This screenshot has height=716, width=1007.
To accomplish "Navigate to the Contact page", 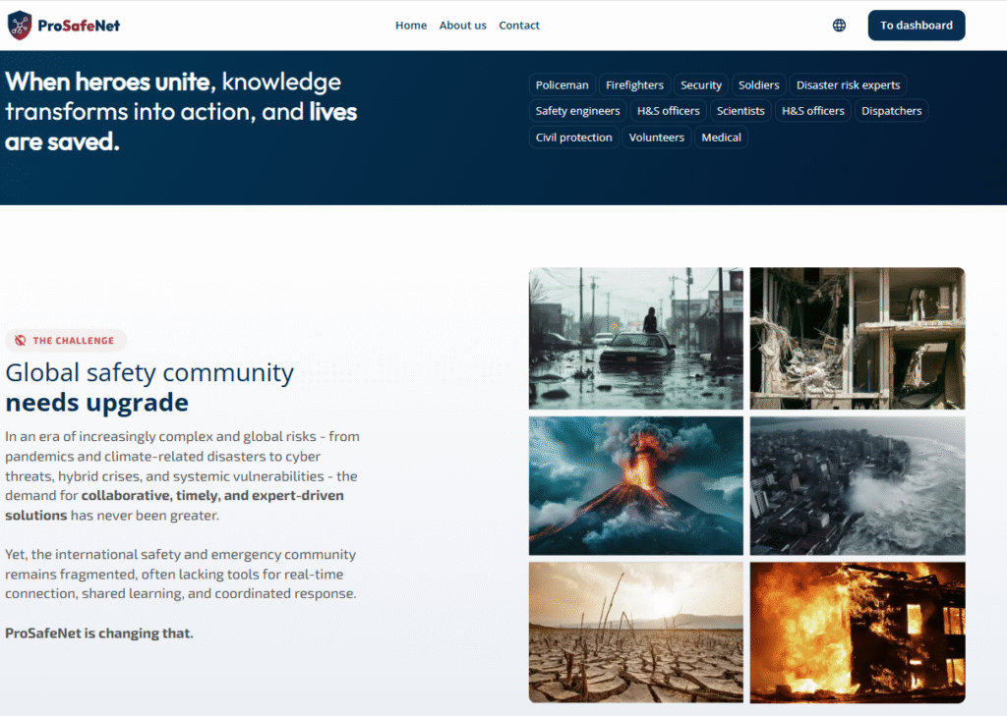I will 519,26.
